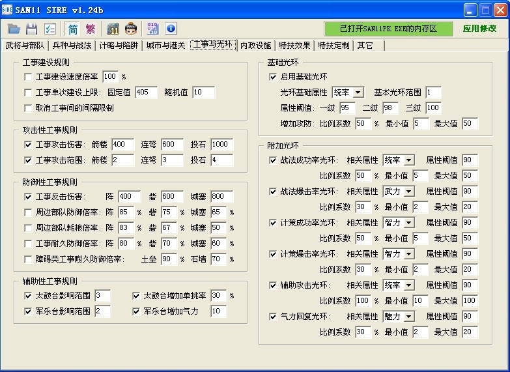Toggle 取消工事间的间隔限制 checkbox
The image size is (510, 372).
click(28, 108)
